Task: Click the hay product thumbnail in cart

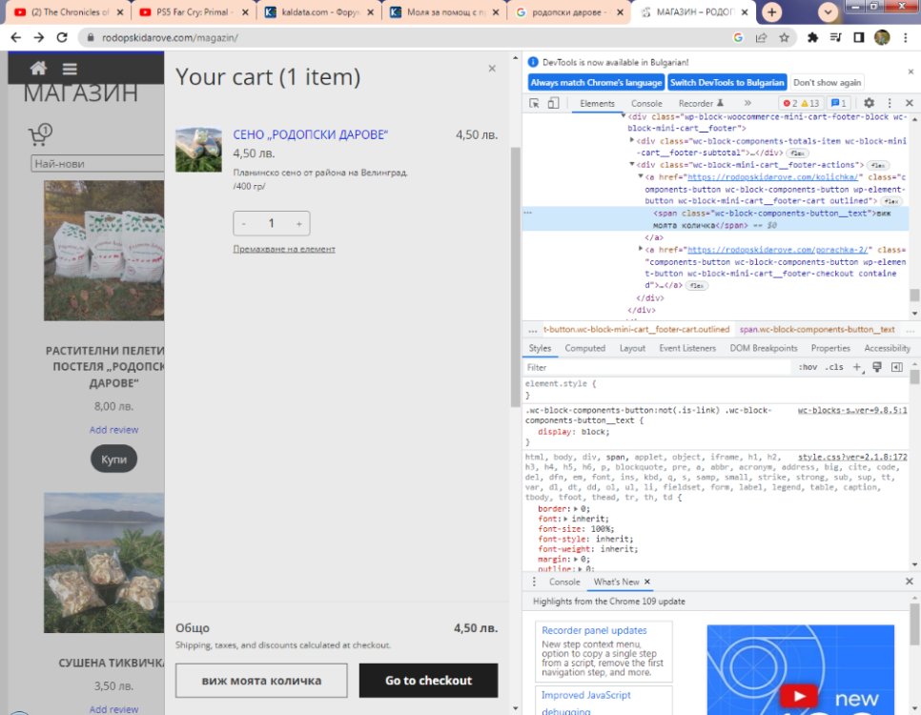Action: (198, 150)
